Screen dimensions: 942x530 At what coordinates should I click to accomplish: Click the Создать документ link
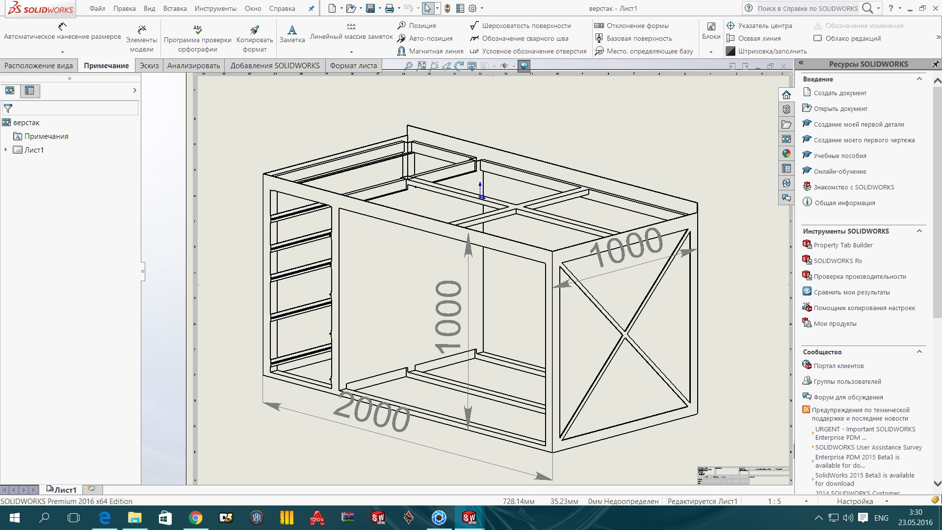pyautogui.click(x=840, y=93)
